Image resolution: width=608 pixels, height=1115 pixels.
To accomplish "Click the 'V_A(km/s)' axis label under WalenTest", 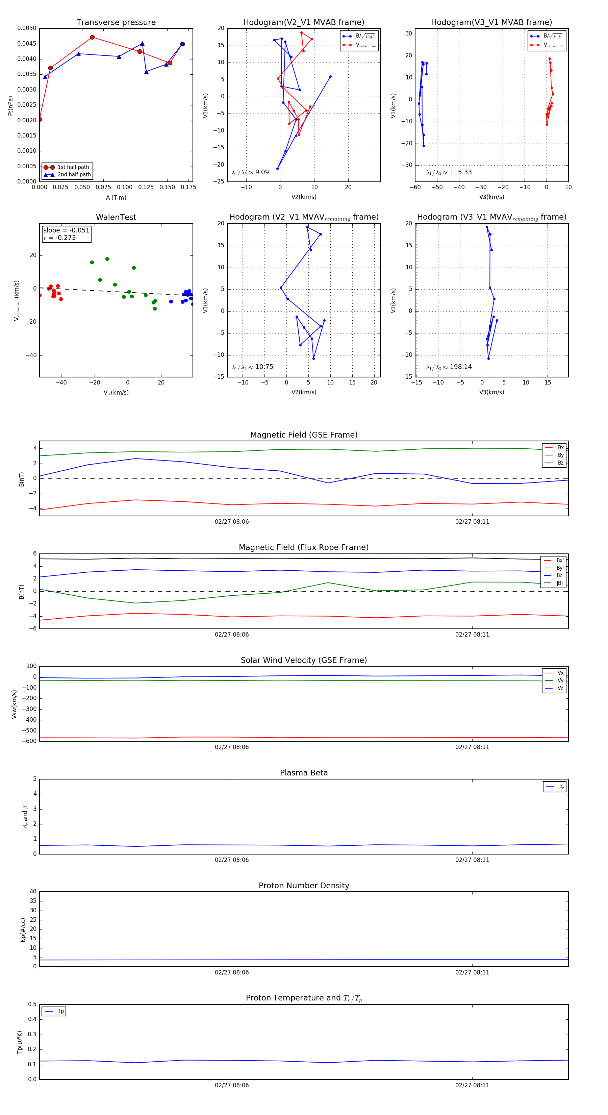I will coord(116,393).
